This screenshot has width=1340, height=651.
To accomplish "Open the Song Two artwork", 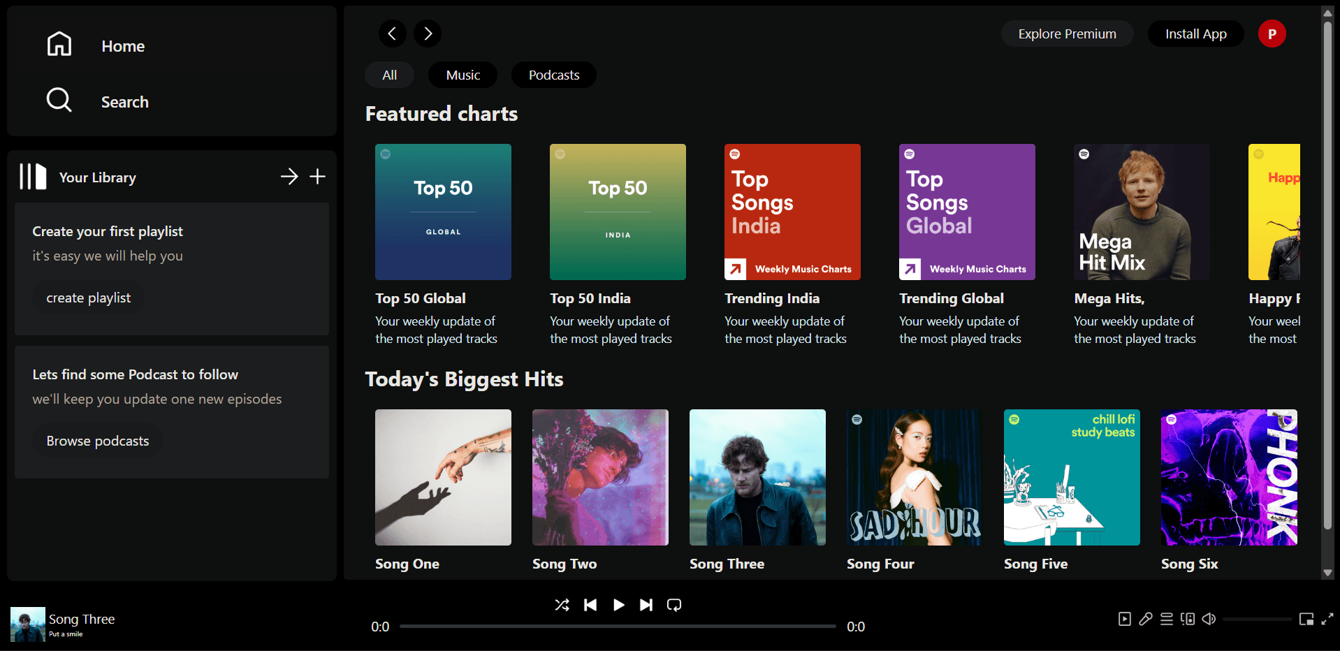I will click(x=600, y=477).
